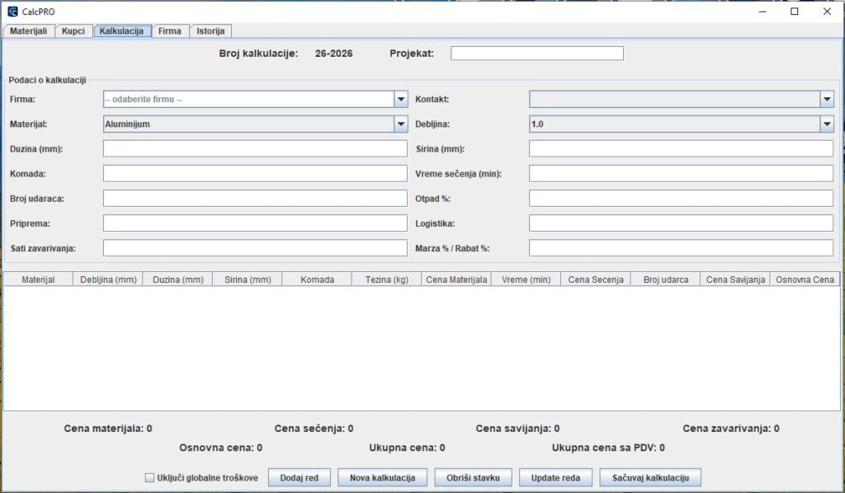Click the Cena Secenja column header
This screenshot has height=493, width=845.
tap(596, 279)
